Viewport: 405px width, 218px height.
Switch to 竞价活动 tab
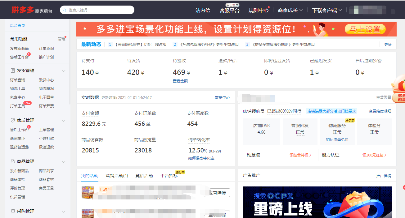[x=144, y=176]
